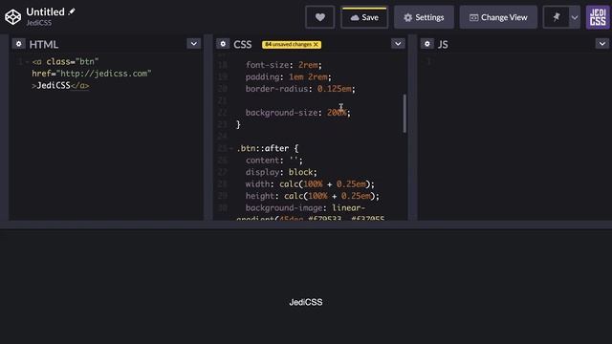Click the class="btn" attribute text

tap(73, 61)
